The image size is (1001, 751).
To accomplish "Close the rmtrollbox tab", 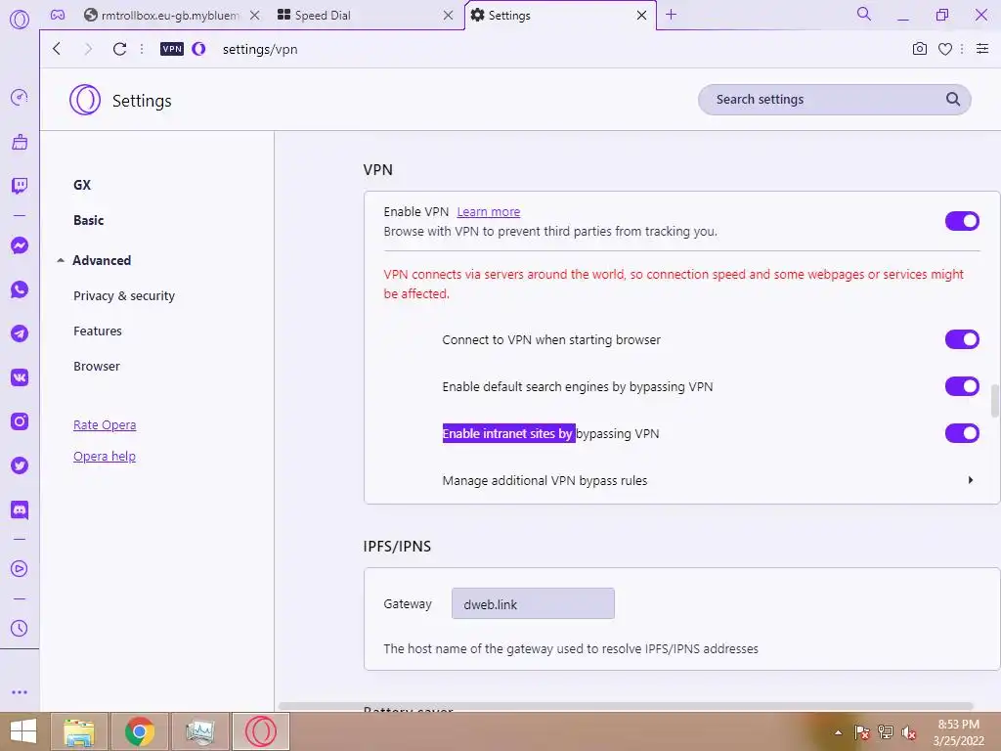I will point(254,16).
